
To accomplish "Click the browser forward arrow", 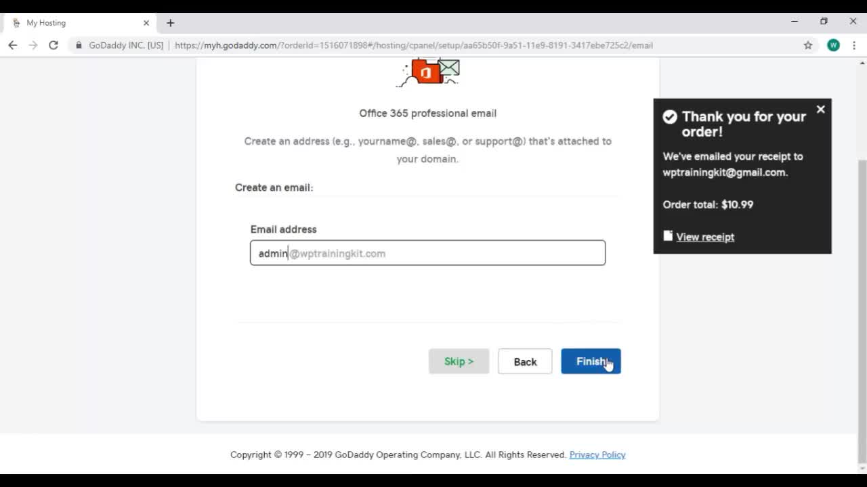I will tap(33, 45).
